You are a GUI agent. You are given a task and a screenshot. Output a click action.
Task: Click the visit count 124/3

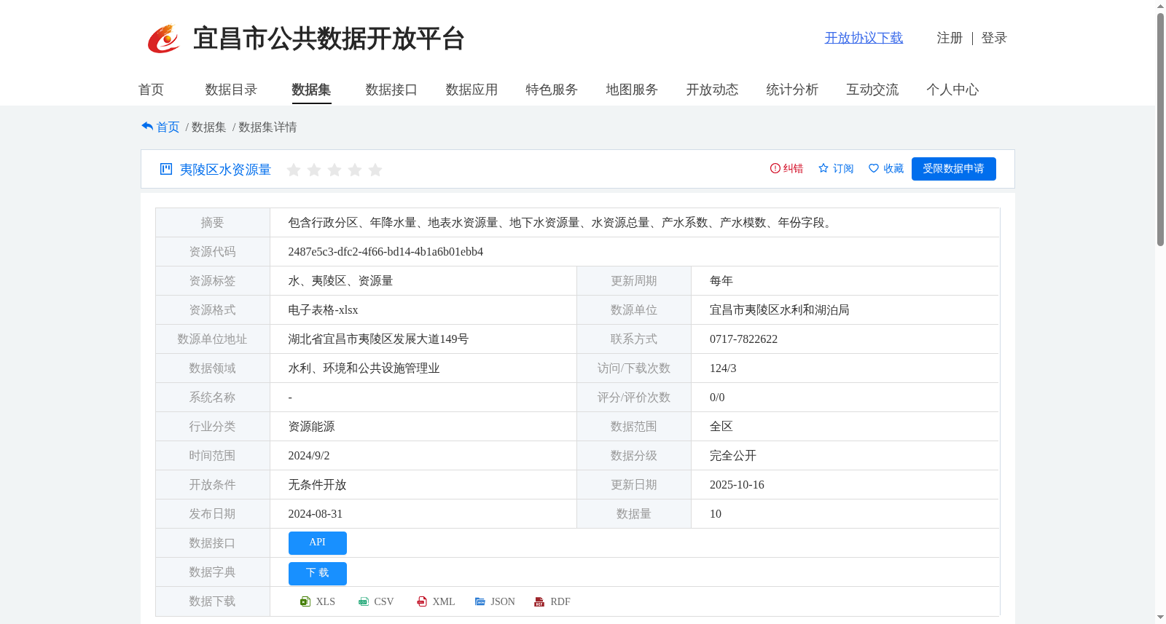723,368
